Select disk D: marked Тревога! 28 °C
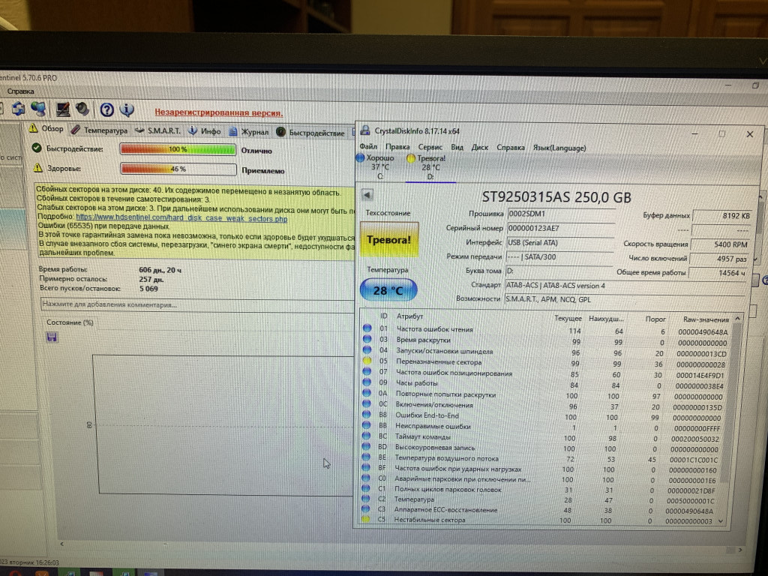 pos(430,167)
